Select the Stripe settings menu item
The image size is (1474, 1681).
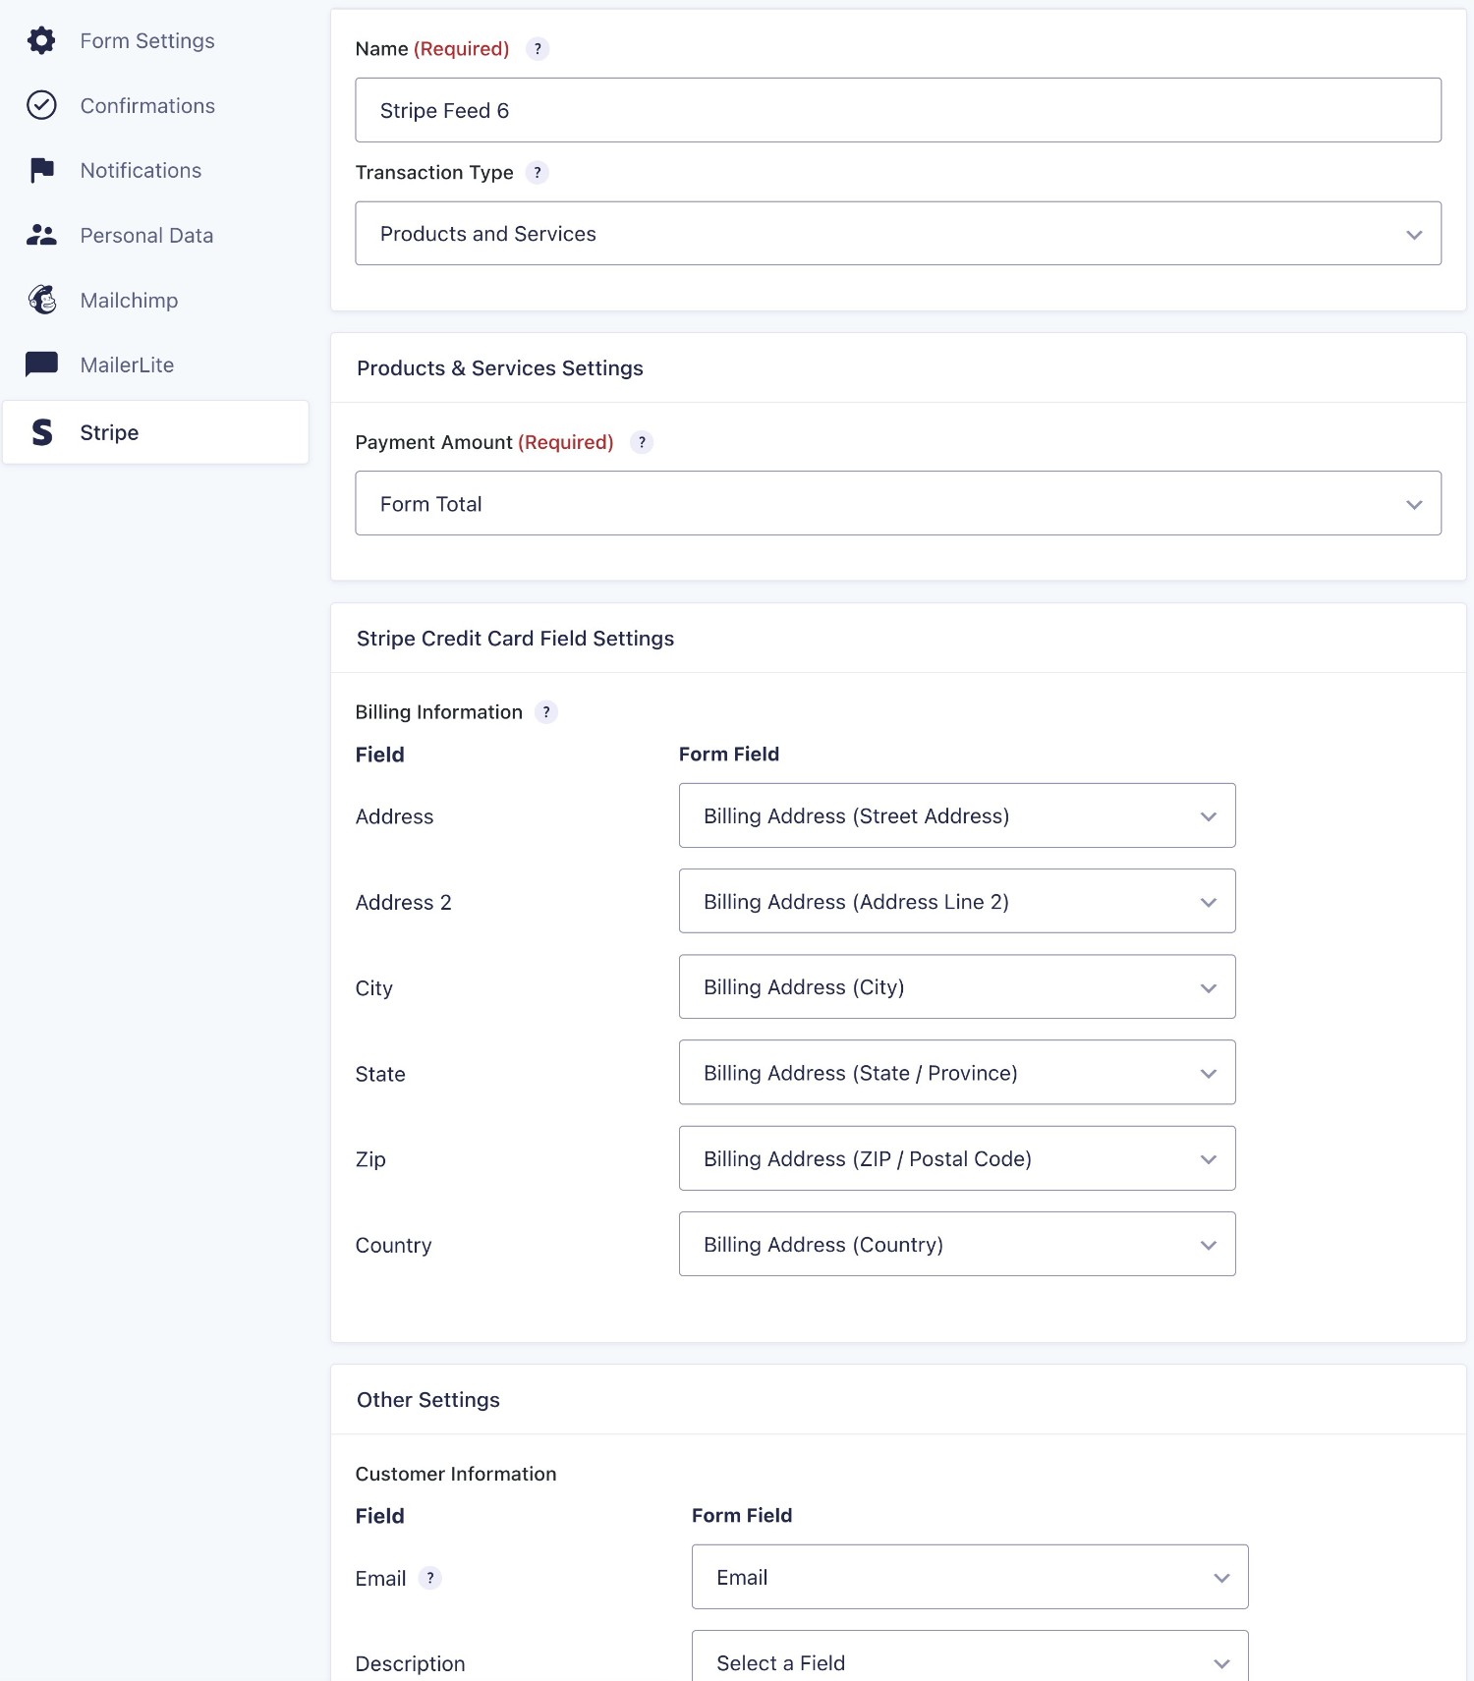[x=155, y=432]
